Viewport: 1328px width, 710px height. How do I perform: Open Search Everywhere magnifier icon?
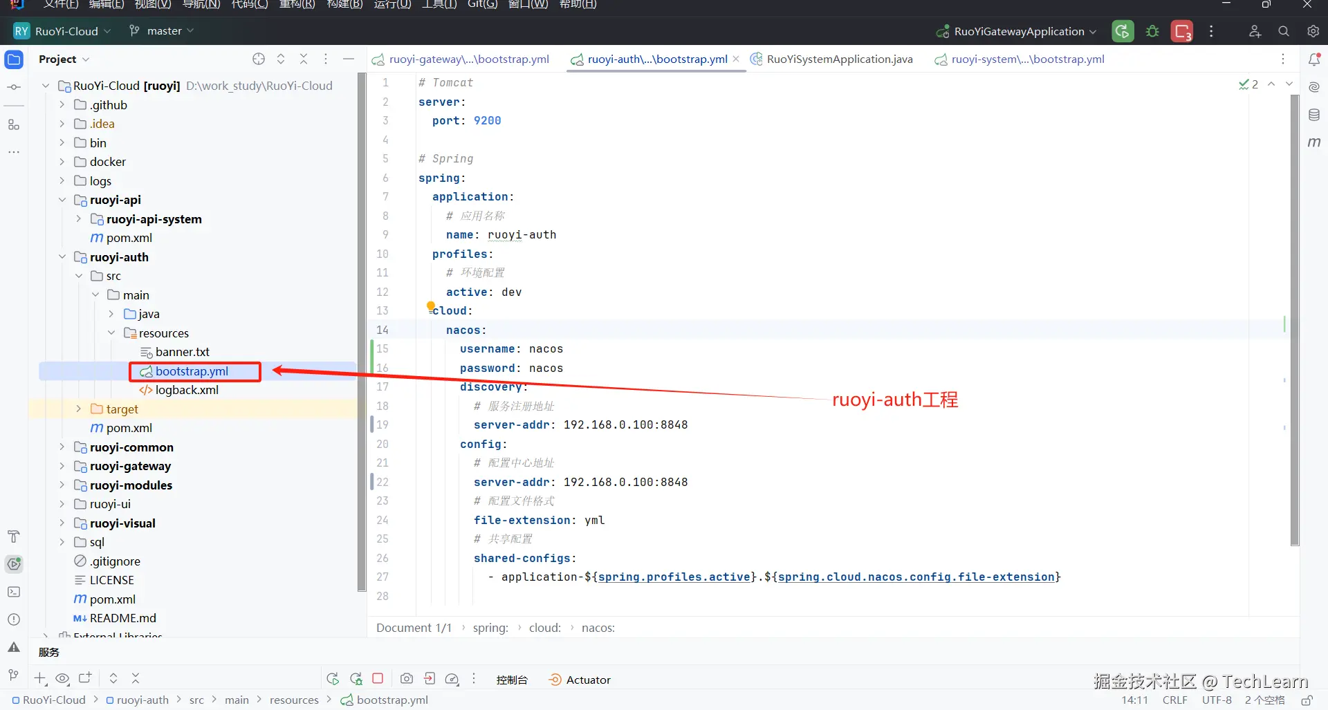(1284, 31)
